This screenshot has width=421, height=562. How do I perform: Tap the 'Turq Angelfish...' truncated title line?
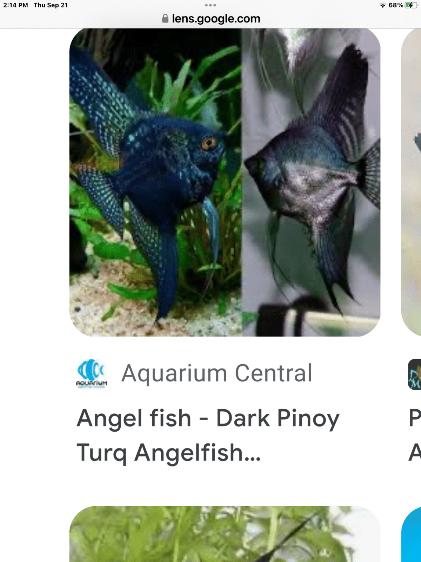(169, 453)
